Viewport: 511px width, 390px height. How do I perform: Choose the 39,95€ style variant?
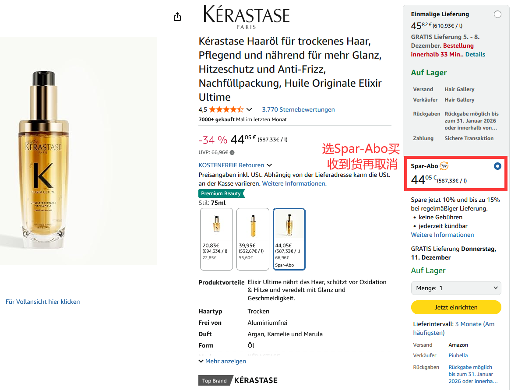point(253,239)
